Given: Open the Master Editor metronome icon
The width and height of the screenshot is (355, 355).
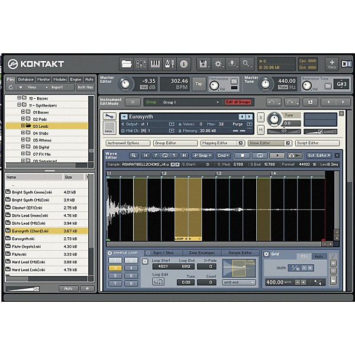Looking at the screenshot, I should point(169,64).
